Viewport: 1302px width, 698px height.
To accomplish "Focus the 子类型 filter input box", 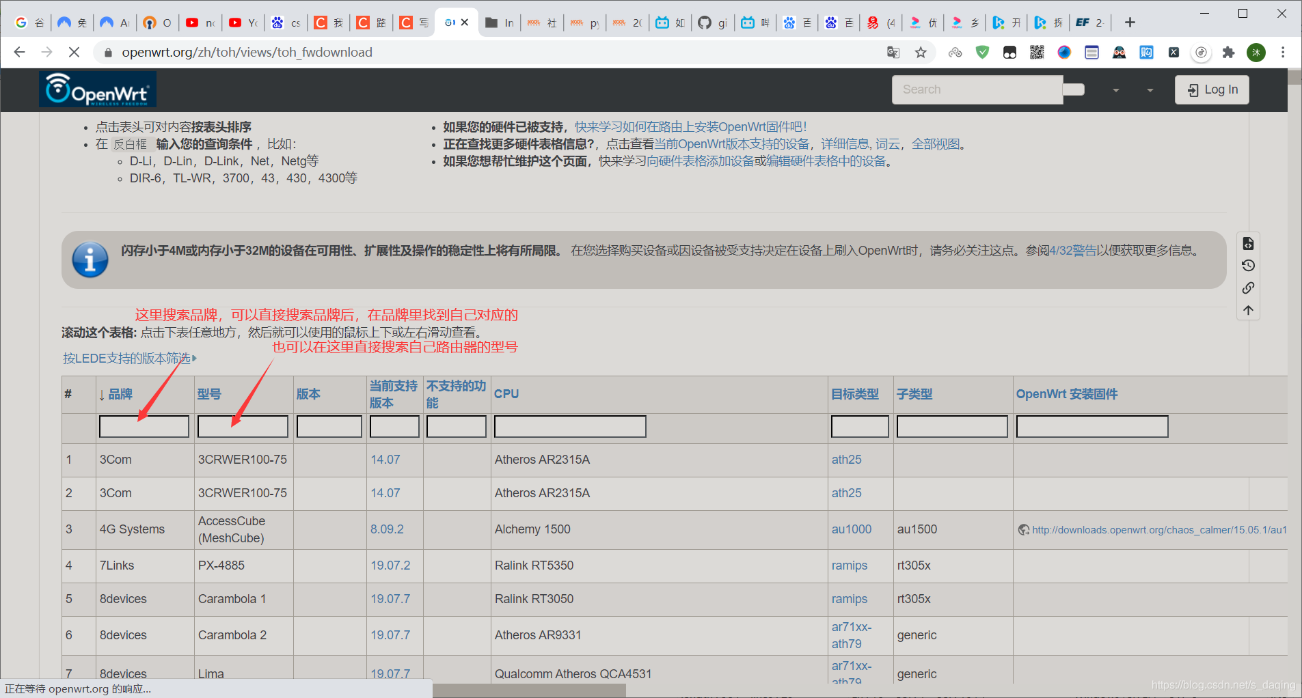I will coord(952,427).
